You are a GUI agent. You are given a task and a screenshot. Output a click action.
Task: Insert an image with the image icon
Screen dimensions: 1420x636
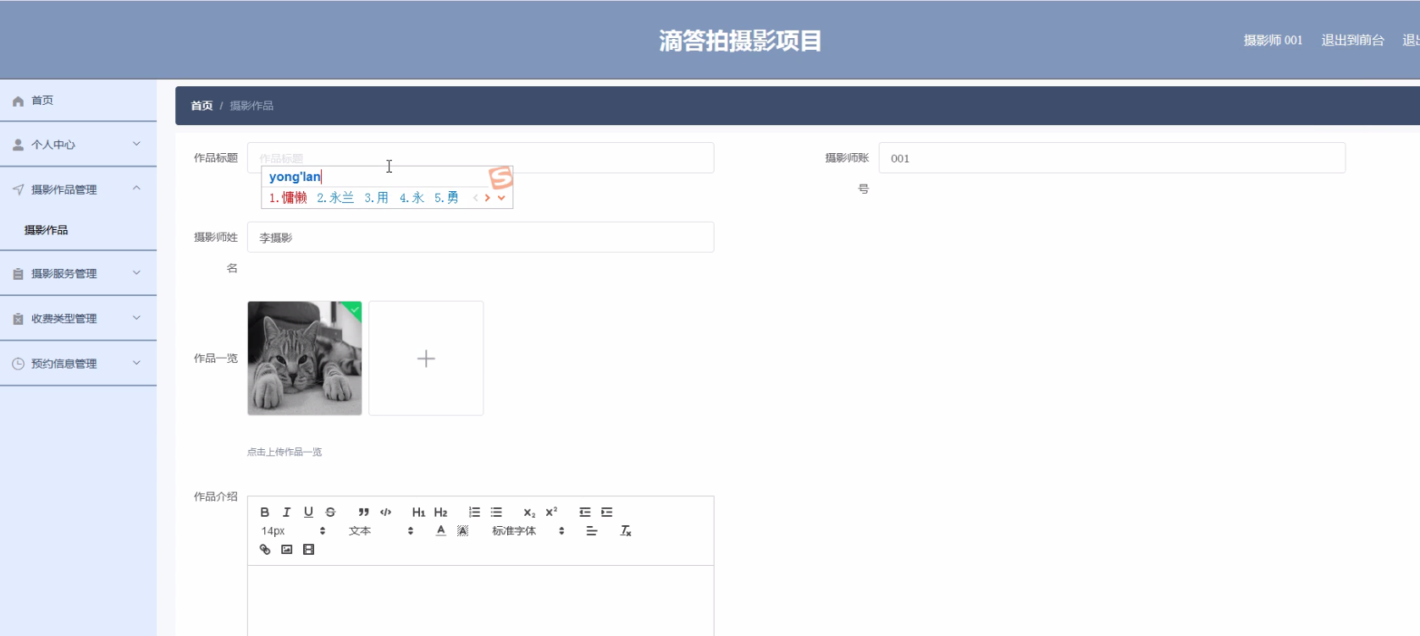[287, 550]
